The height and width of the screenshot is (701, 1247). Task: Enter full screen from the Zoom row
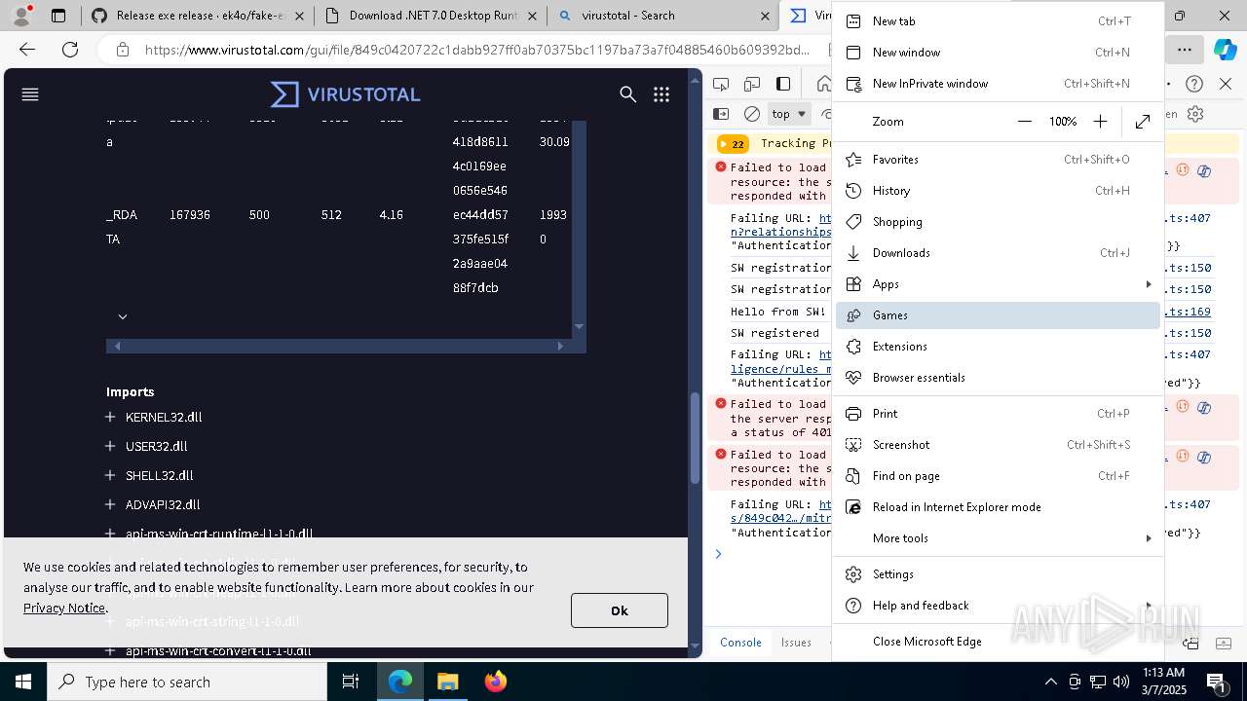[1143, 122]
